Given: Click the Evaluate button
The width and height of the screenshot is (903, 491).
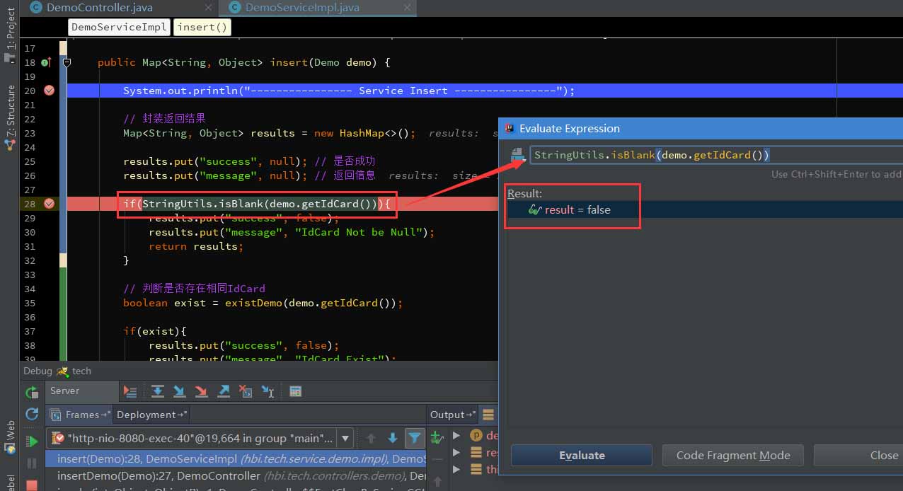Looking at the screenshot, I should click(582, 456).
